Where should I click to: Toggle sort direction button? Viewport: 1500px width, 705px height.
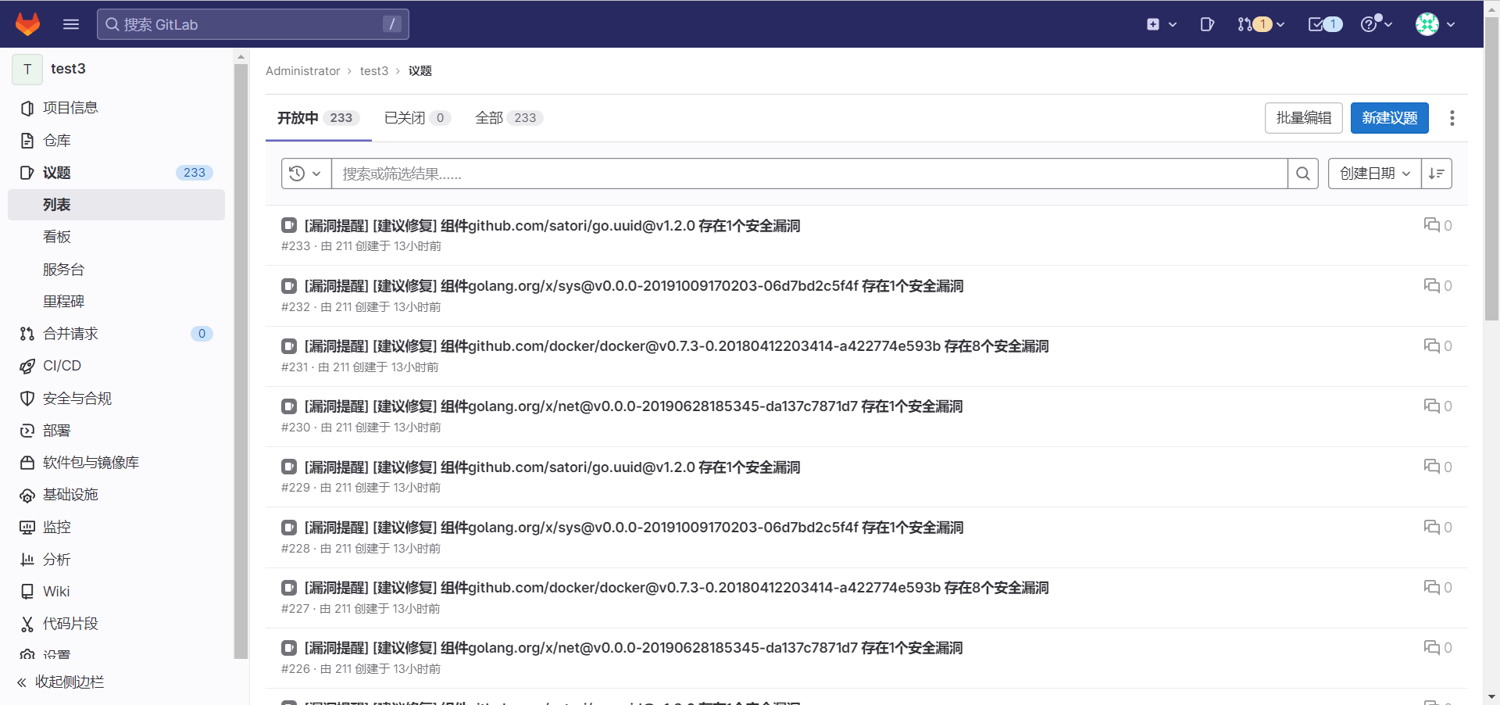(1437, 174)
